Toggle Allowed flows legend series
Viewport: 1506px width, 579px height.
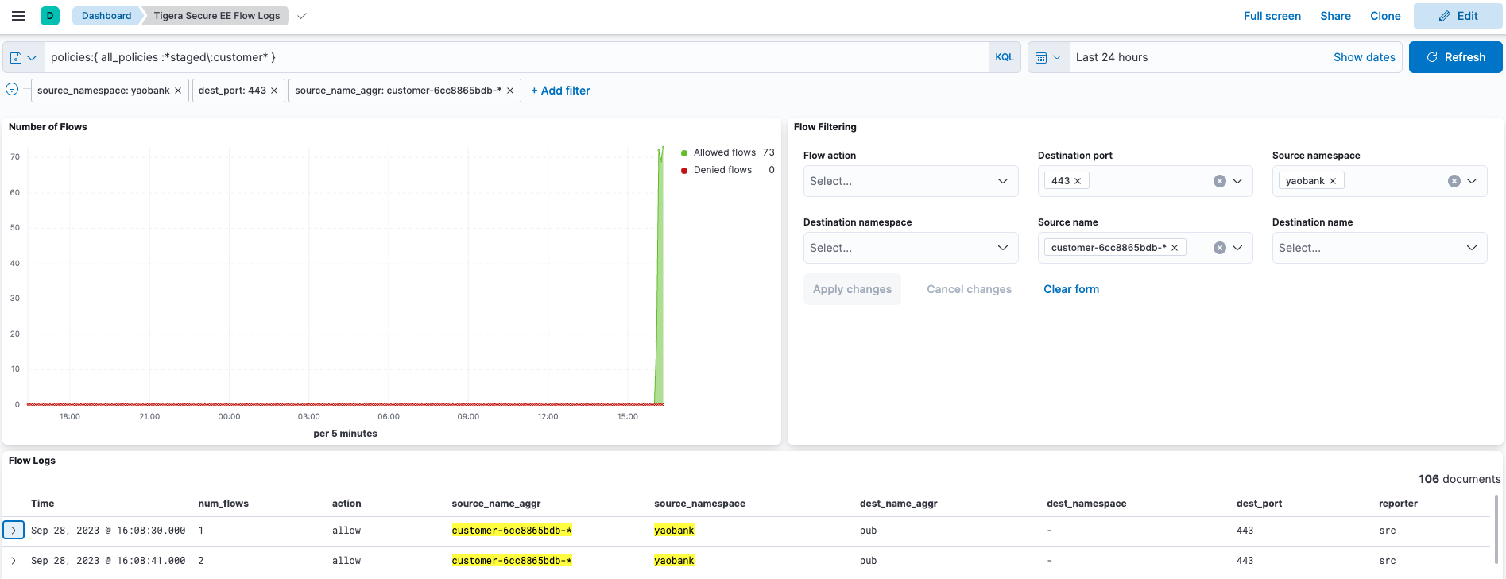[x=724, y=152]
